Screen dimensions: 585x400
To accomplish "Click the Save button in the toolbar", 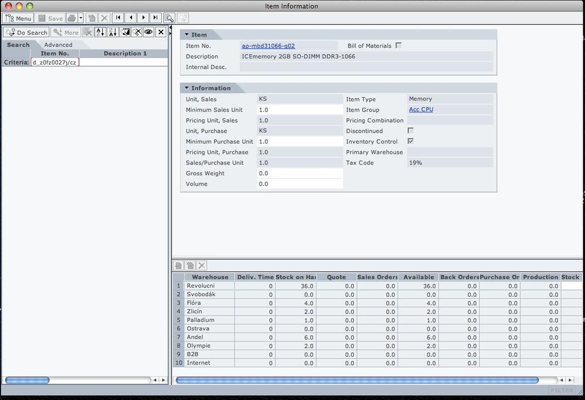I will [x=51, y=18].
